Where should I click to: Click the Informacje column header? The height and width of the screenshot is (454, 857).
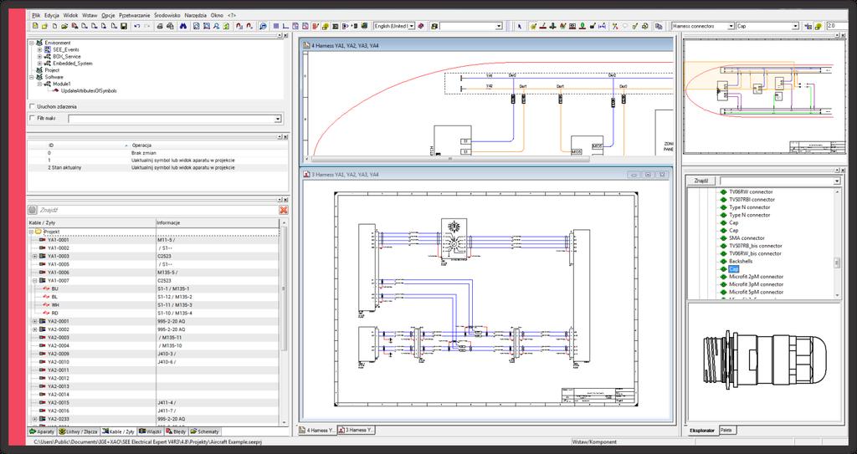[x=217, y=223]
